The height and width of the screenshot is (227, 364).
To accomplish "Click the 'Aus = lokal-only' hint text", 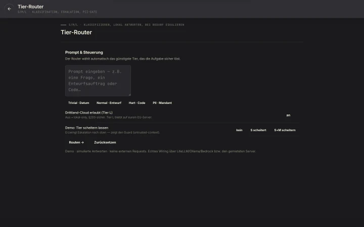I will 108,118.
